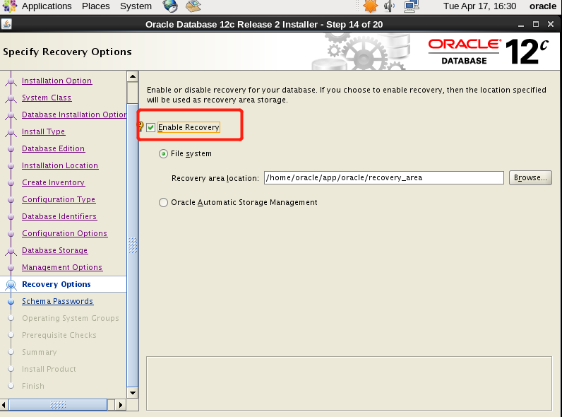Go to Configuration Options step
The width and height of the screenshot is (562, 417).
[64, 233]
